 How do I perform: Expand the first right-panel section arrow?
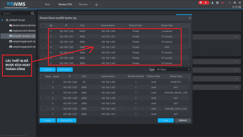tap(237, 37)
